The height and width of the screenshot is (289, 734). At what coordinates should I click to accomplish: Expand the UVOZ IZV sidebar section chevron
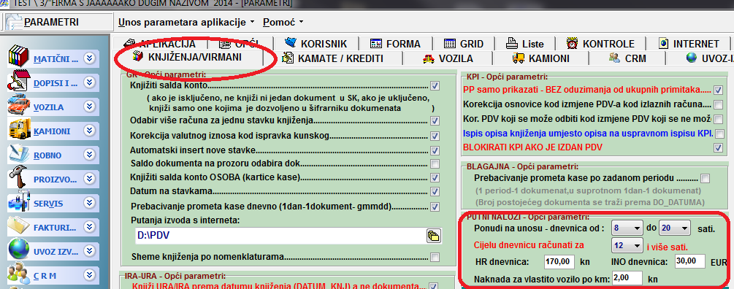pos(89,251)
